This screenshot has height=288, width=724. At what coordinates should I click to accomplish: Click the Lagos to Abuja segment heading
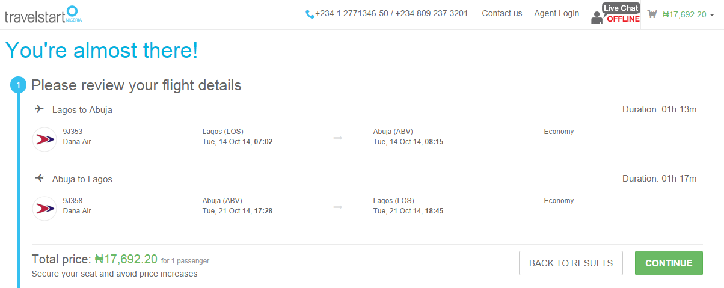[82, 110]
